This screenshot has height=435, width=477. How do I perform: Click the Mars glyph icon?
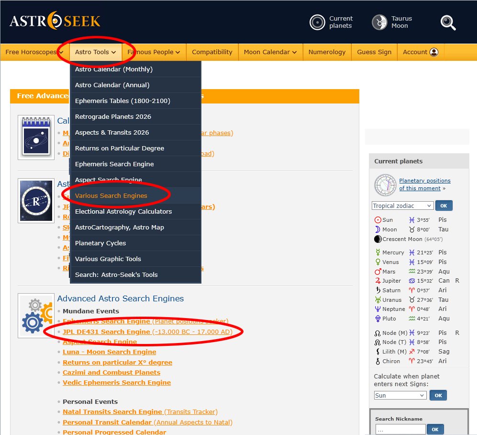pyautogui.click(x=378, y=271)
